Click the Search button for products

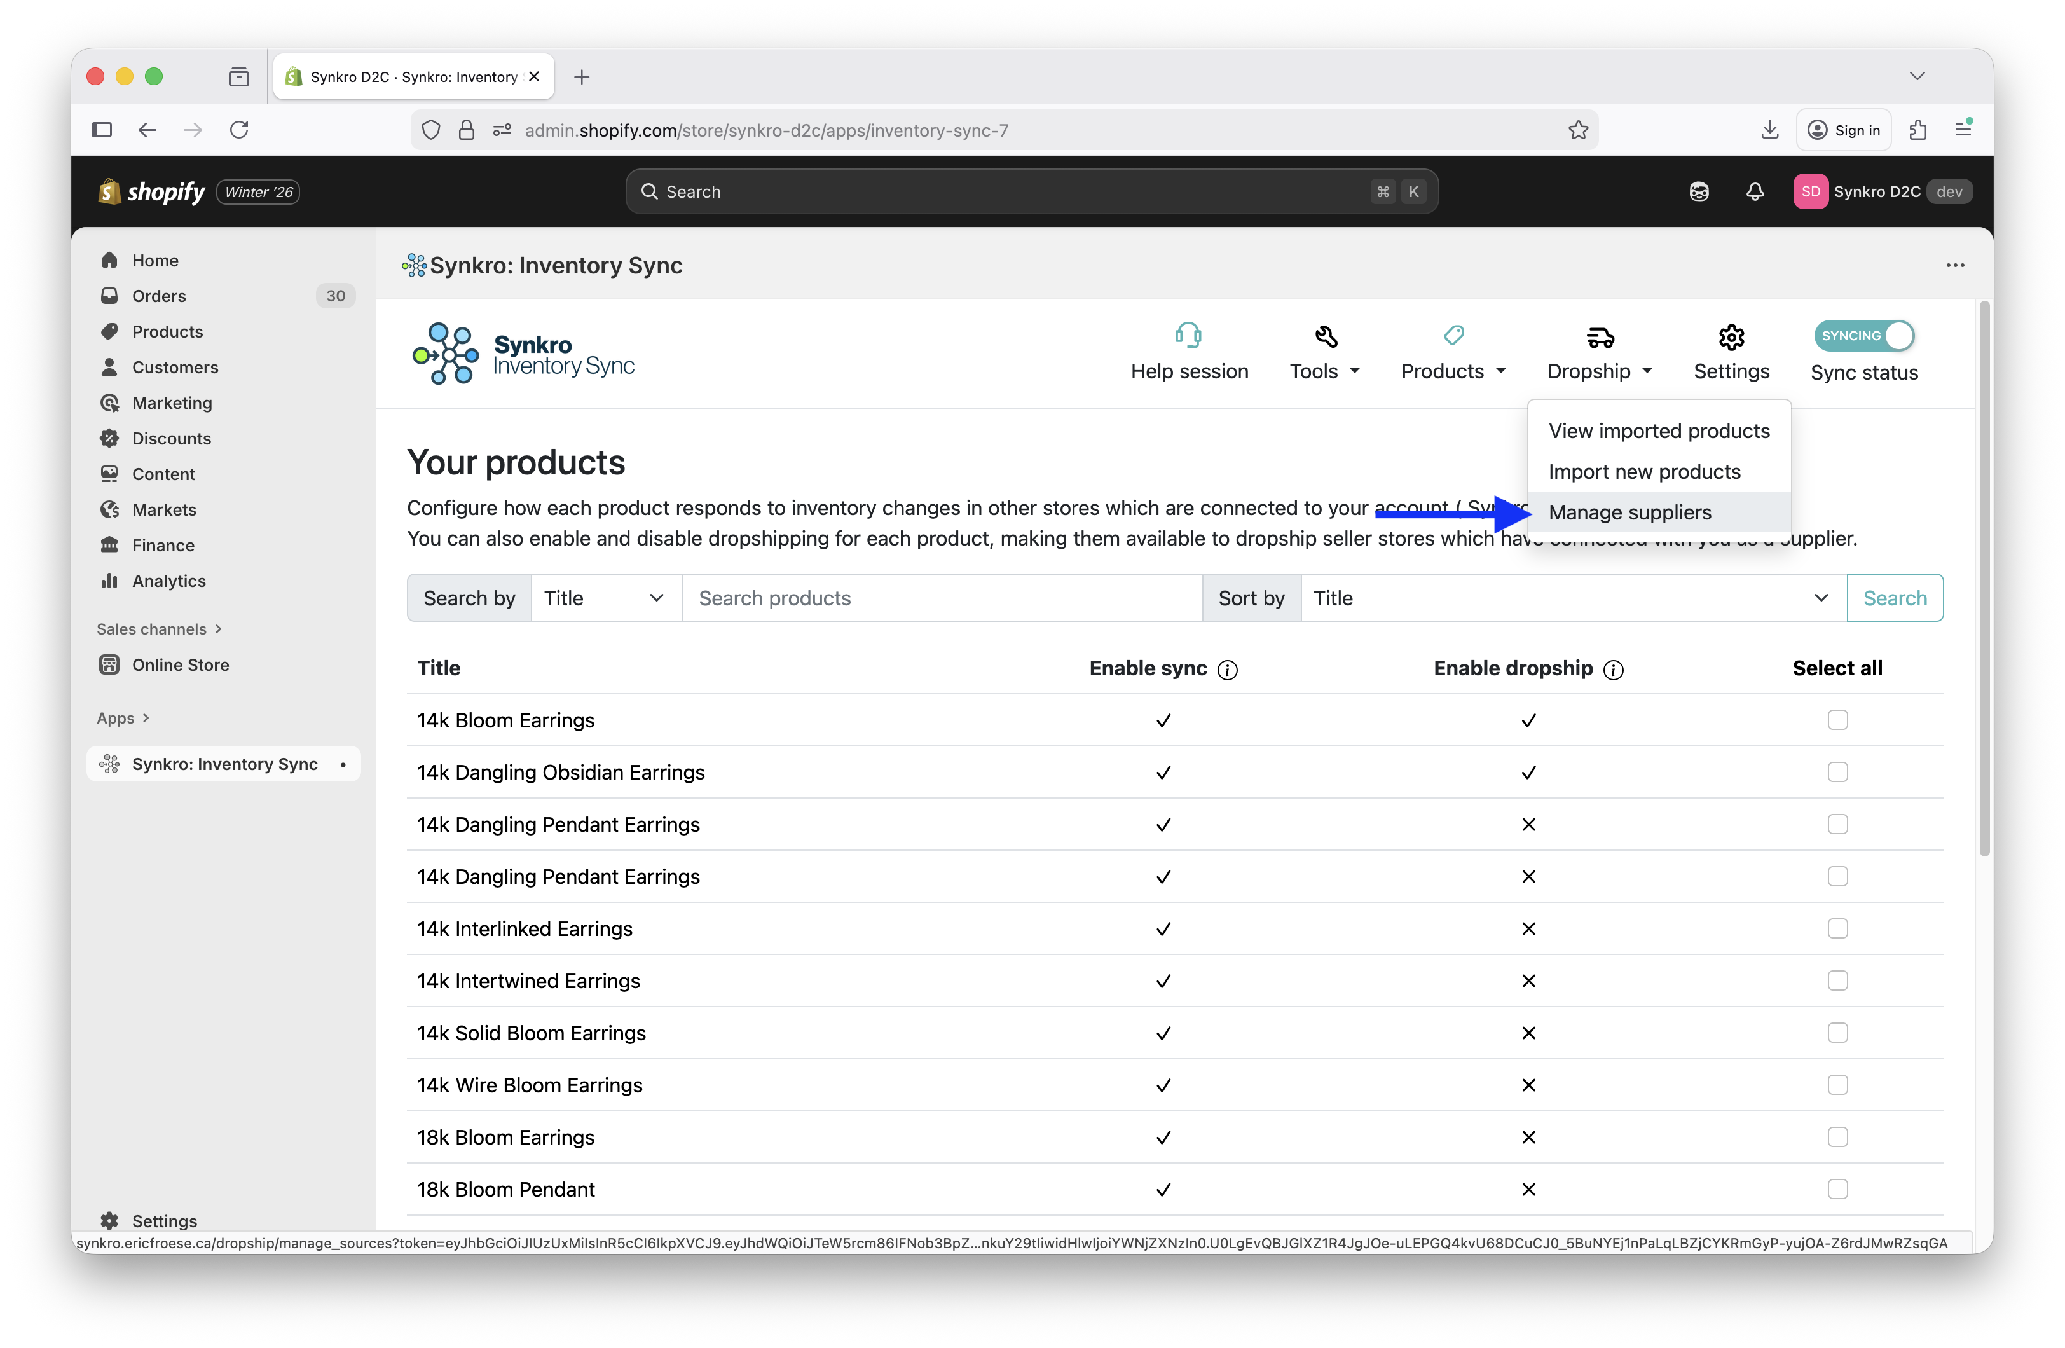1895,597
